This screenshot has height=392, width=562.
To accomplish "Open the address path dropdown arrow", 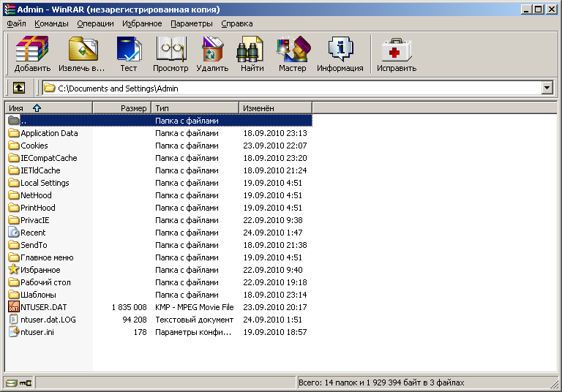I will [547, 88].
